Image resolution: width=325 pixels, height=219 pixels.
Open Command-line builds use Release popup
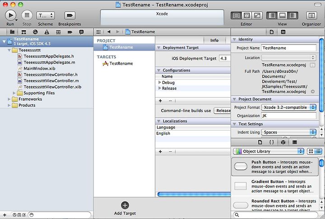(222, 111)
